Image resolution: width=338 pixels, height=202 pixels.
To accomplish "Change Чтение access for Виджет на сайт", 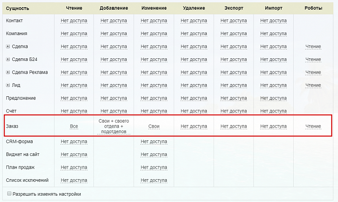I will pyautogui.click(x=74, y=155).
